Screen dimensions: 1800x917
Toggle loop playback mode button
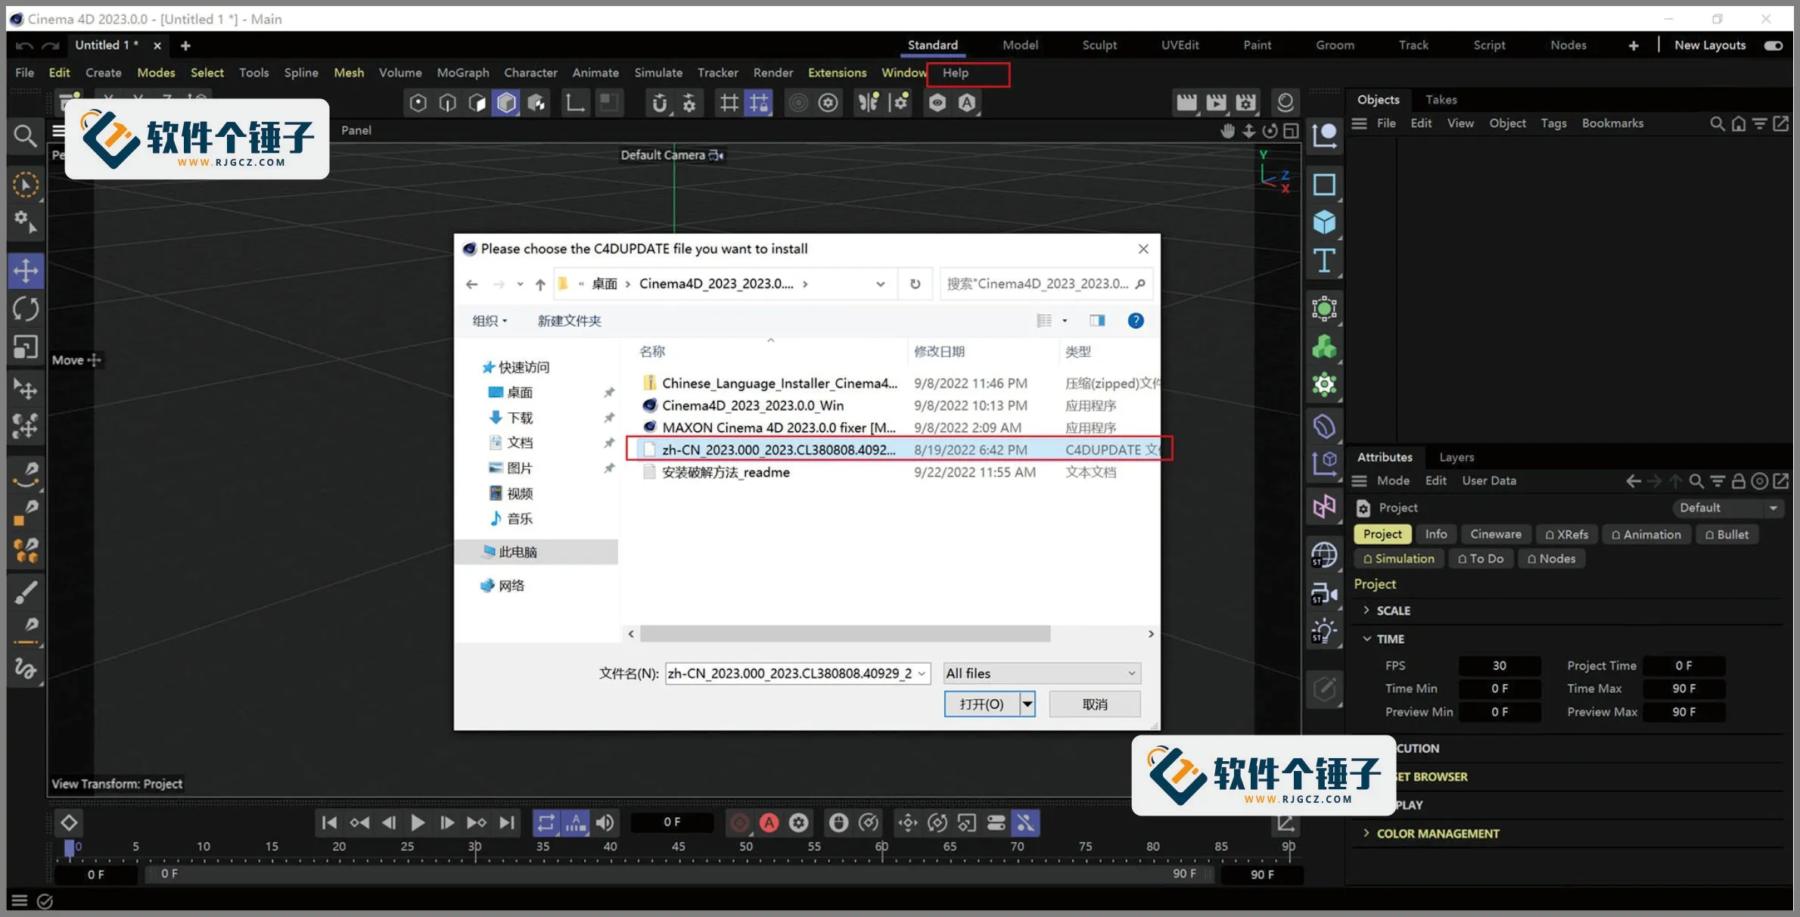pyautogui.click(x=546, y=822)
